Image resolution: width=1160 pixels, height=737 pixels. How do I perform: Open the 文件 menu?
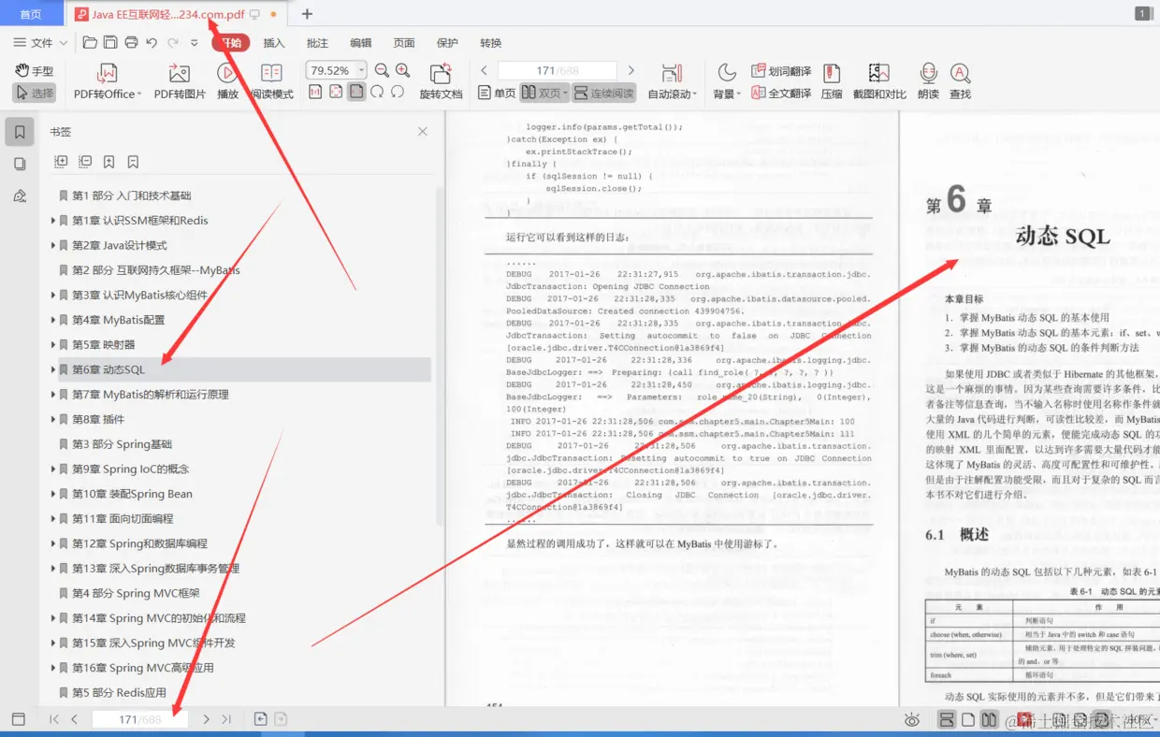41,43
